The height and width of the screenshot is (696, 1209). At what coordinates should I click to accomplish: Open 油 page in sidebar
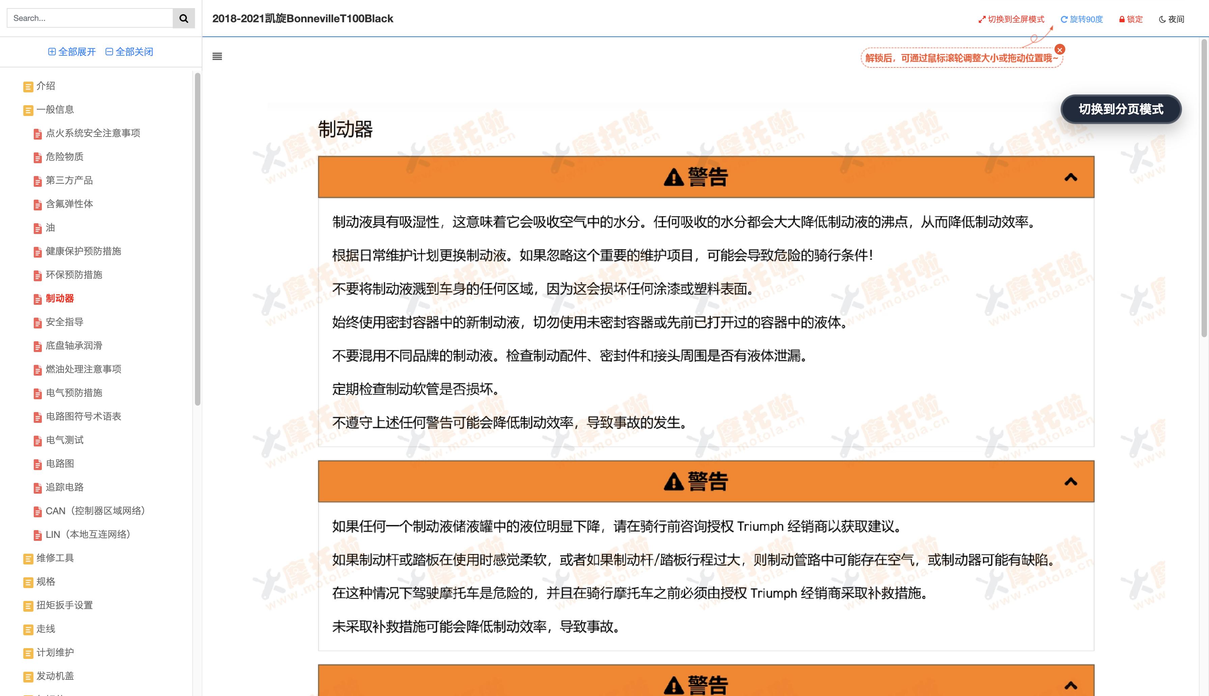coord(51,228)
